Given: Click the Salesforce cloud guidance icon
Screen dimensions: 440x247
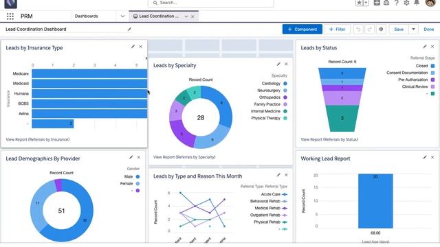Looking at the screenshot, I should [x=386, y=3].
